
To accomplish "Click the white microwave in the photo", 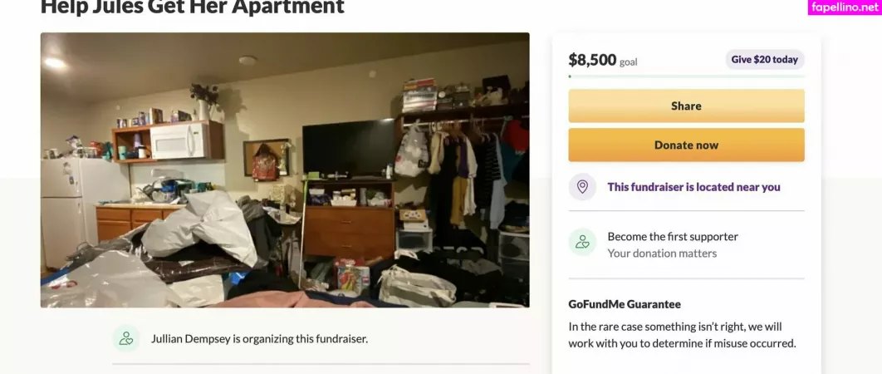I will click(x=178, y=140).
